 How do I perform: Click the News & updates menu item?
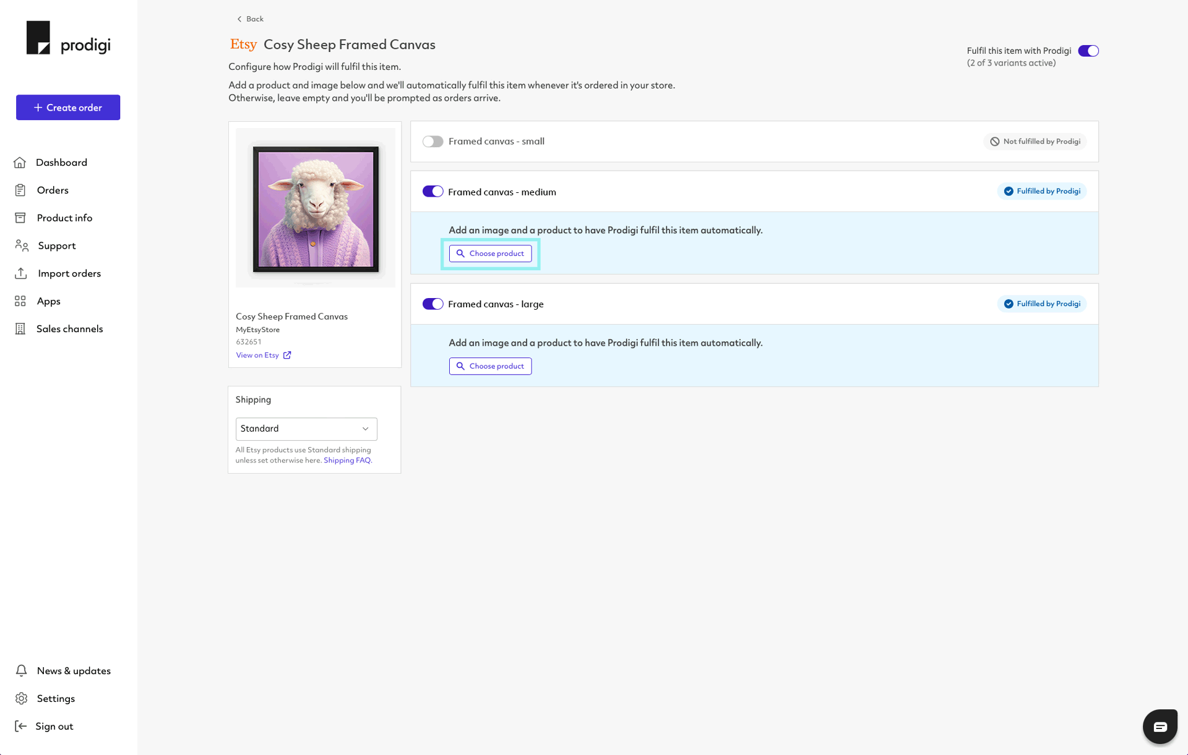click(x=73, y=670)
